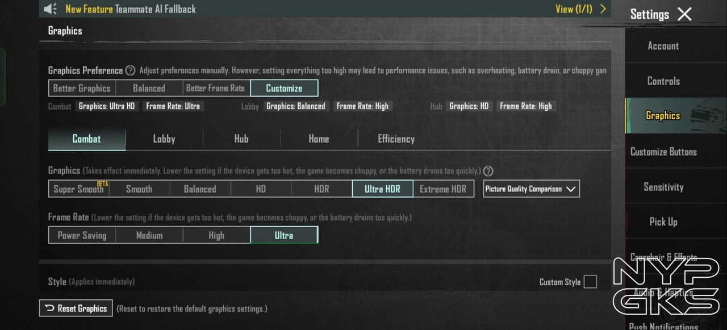
Task: Switch to the Lobby tab
Action: coord(164,139)
